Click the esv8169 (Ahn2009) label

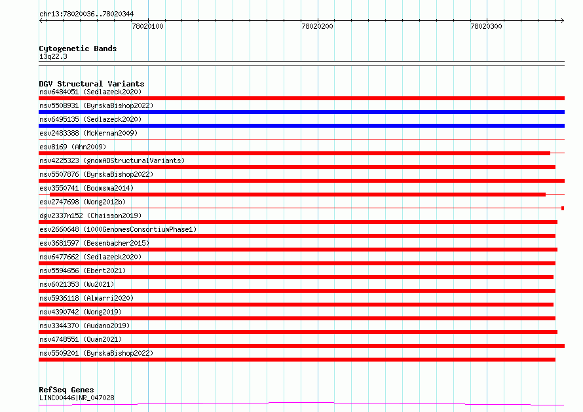pyautogui.click(x=73, y=147)
